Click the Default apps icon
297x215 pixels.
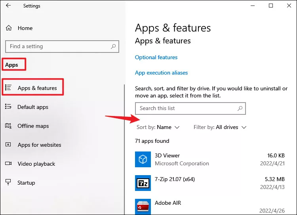coord(8,107)
